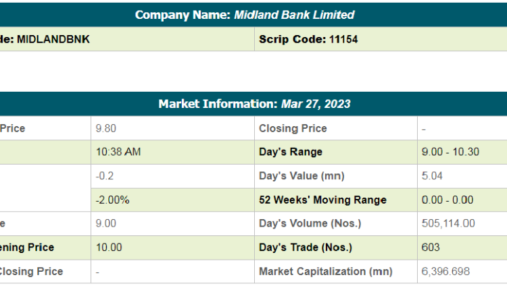Select the 10.00 opening price value
The height and width of the screenshot is (290, 507).
click(109, 248)
